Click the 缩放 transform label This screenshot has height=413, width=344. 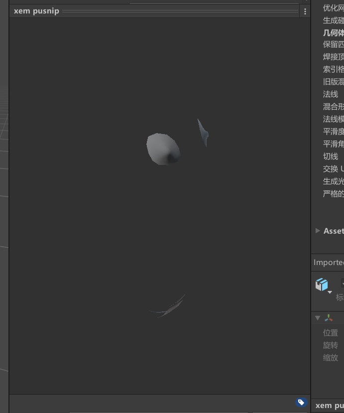point(331,357)
